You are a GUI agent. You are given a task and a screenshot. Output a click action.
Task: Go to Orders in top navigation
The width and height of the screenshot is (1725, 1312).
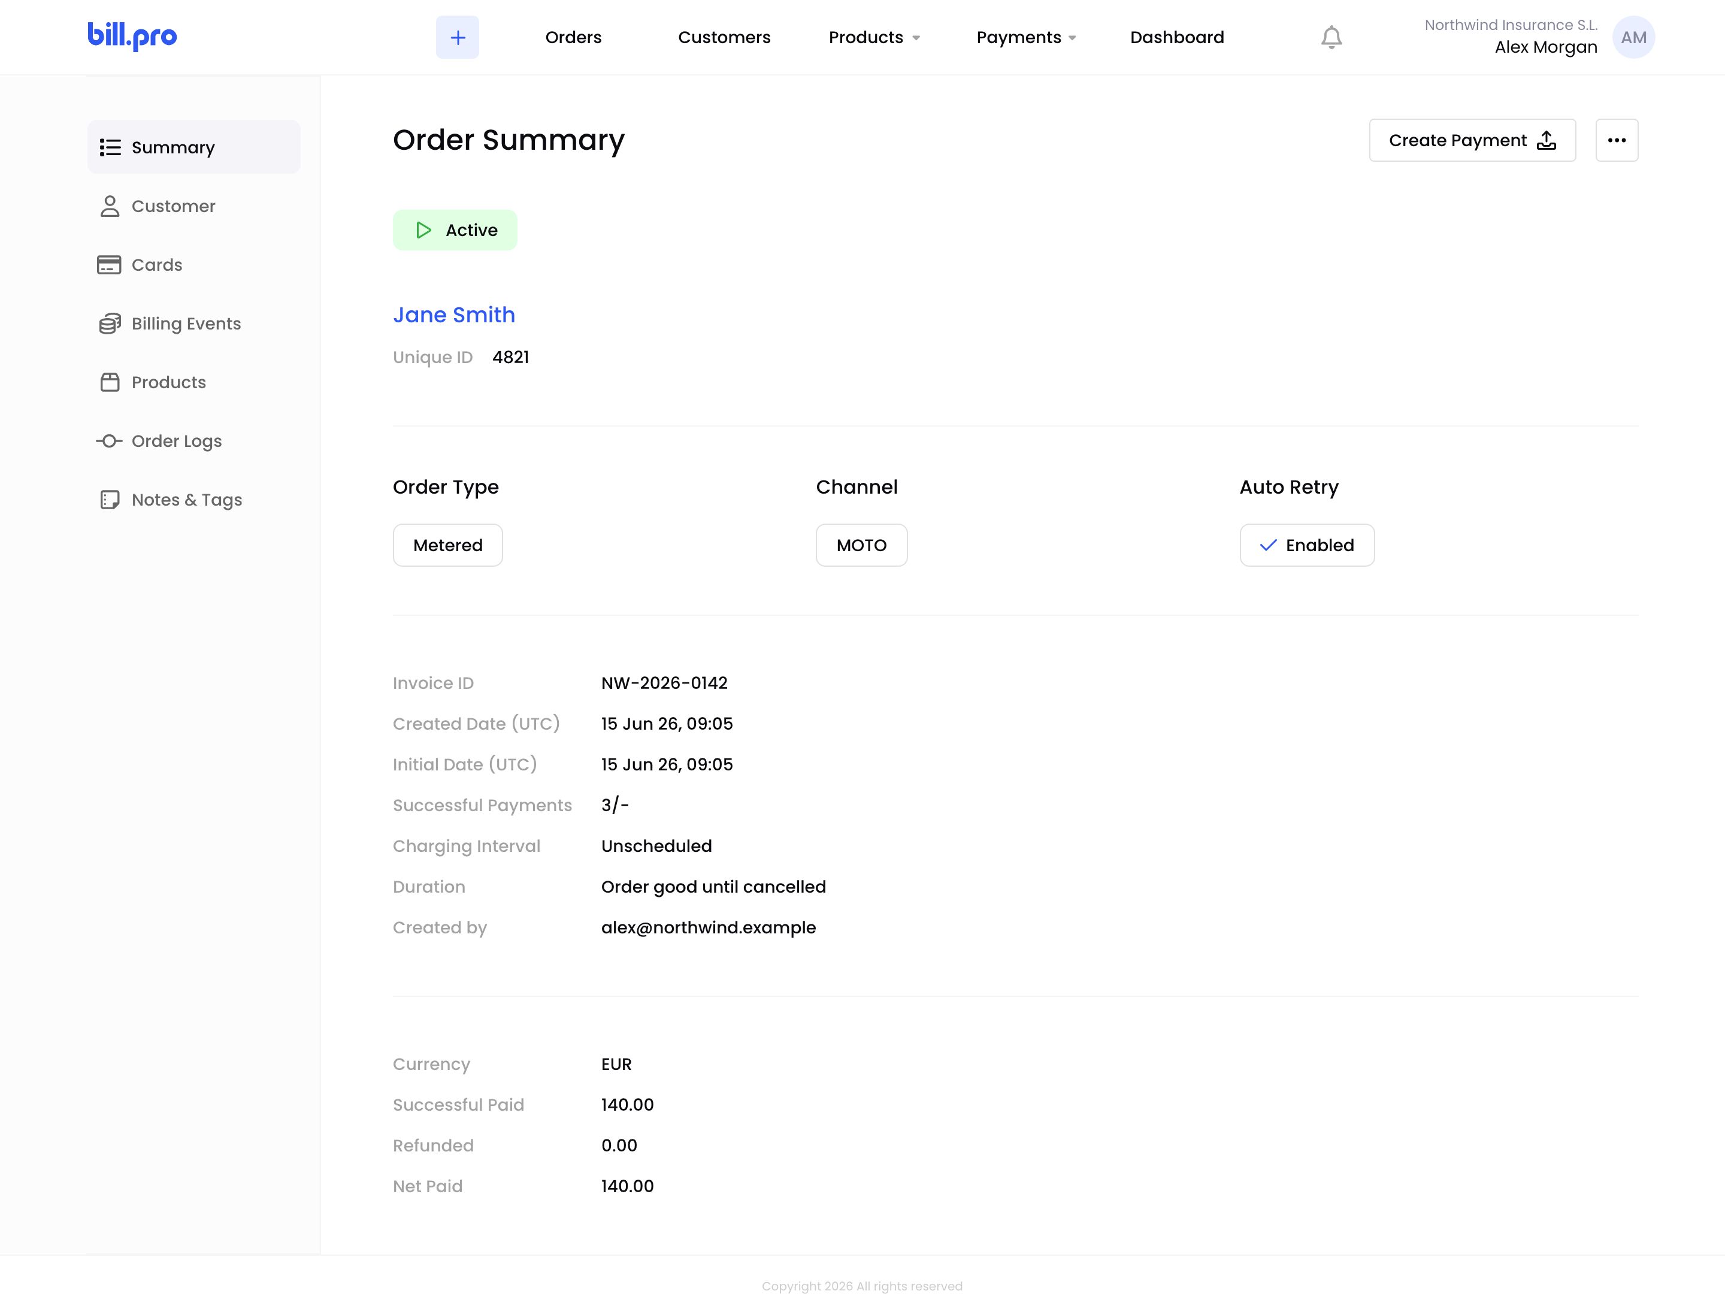pyautogui.click(x=573, y=38)
